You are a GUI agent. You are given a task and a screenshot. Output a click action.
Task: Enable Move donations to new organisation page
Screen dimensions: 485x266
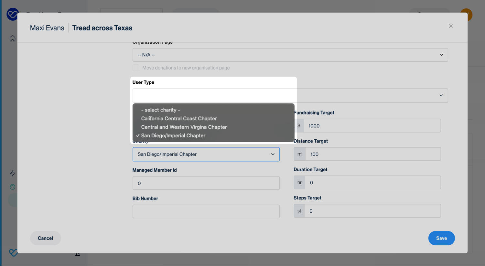click(136, 68)
